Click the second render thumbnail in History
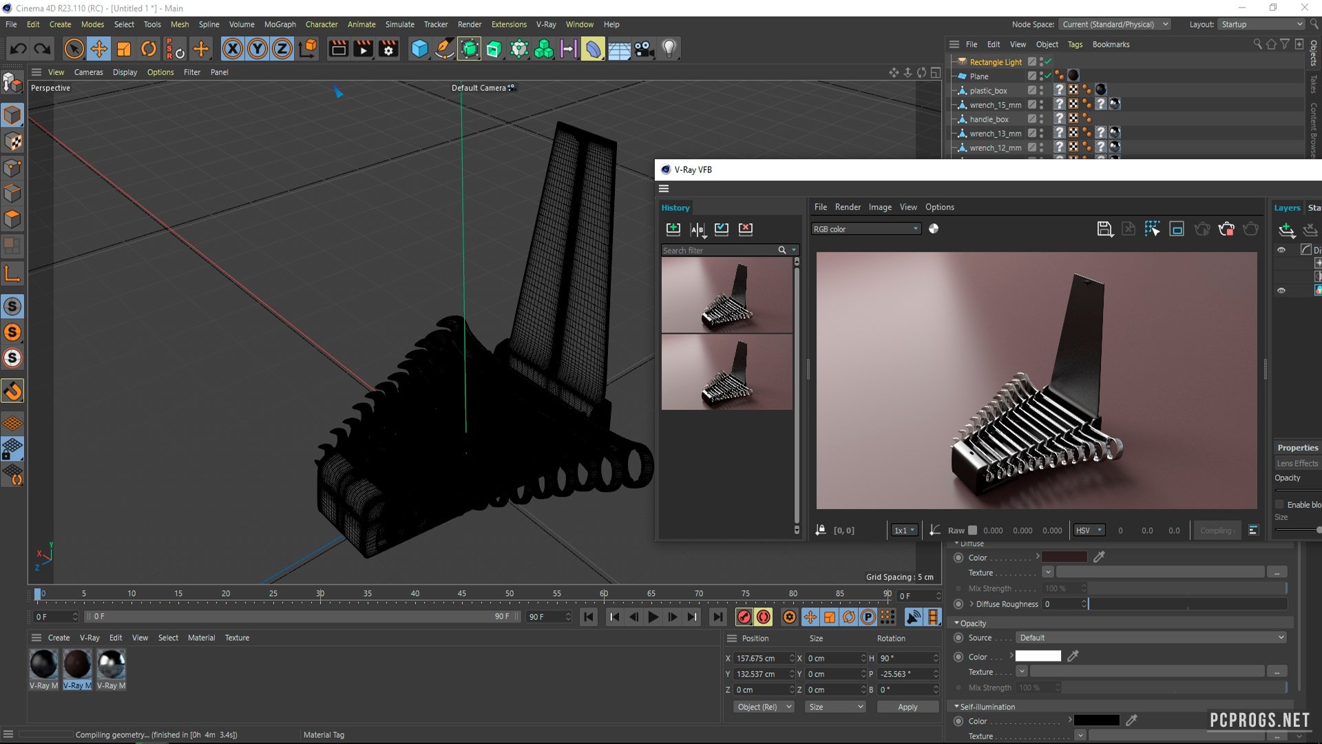Image resolution: width=1322 pixels, height=744 pixels. (x=726, y=373)
